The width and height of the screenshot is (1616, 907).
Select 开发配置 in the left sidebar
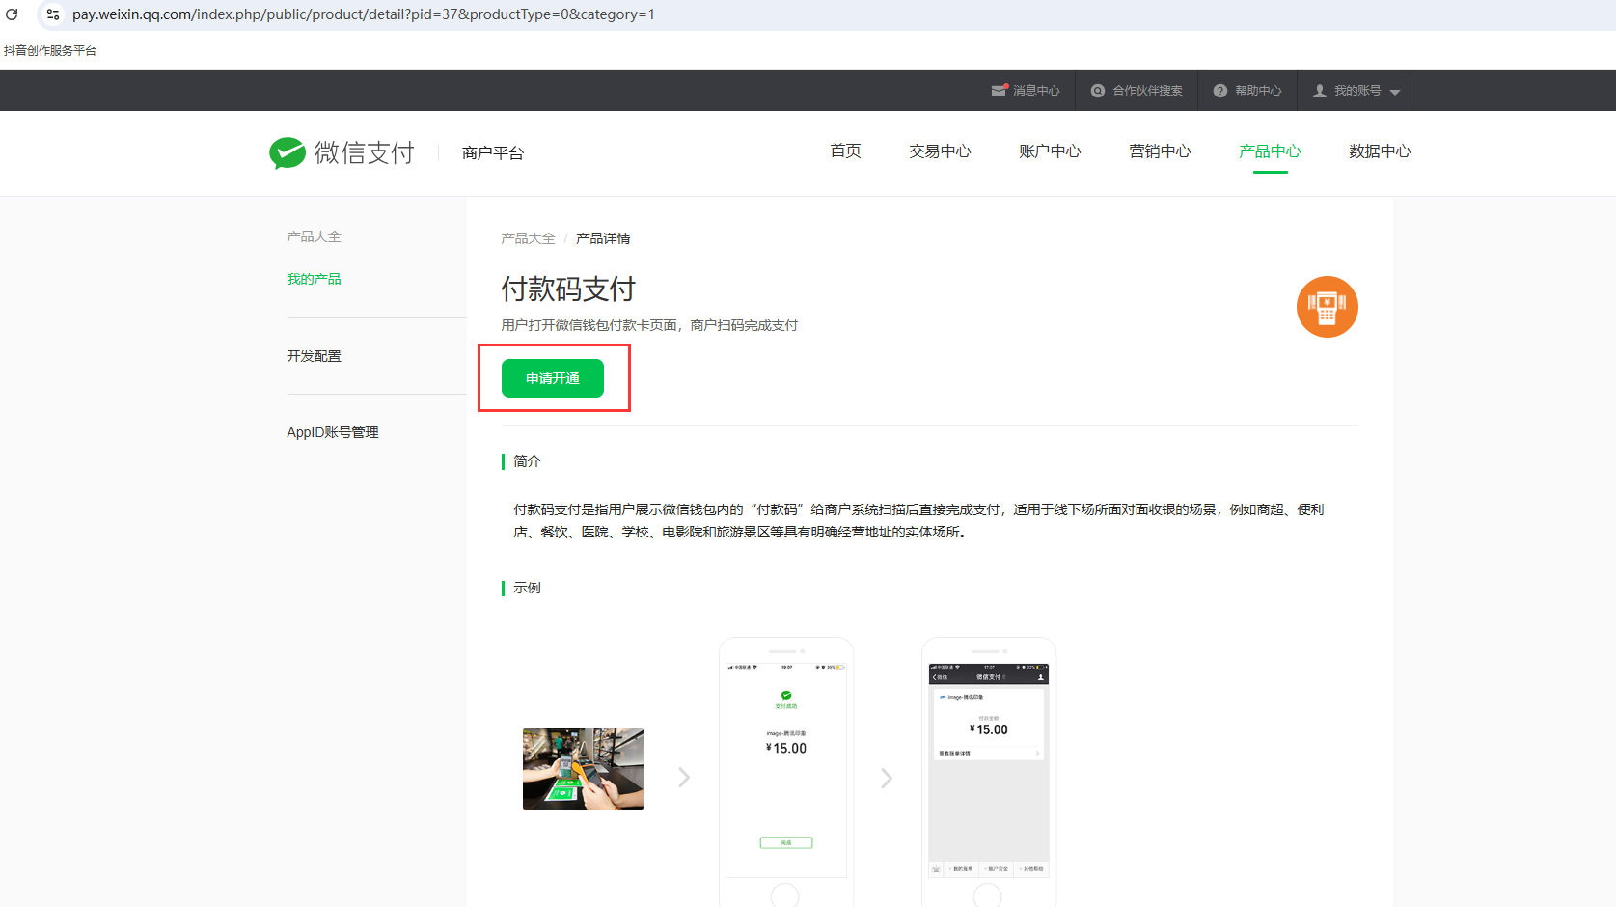(314, 356)
